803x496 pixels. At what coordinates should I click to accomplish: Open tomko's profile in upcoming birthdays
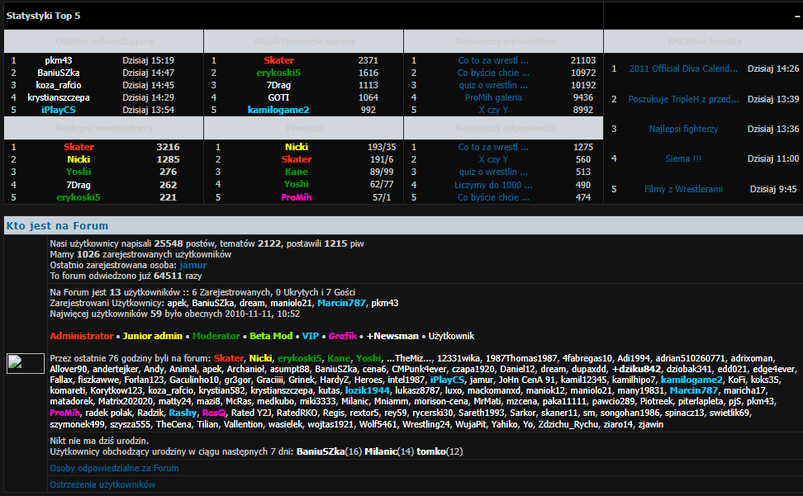(430, 451)
